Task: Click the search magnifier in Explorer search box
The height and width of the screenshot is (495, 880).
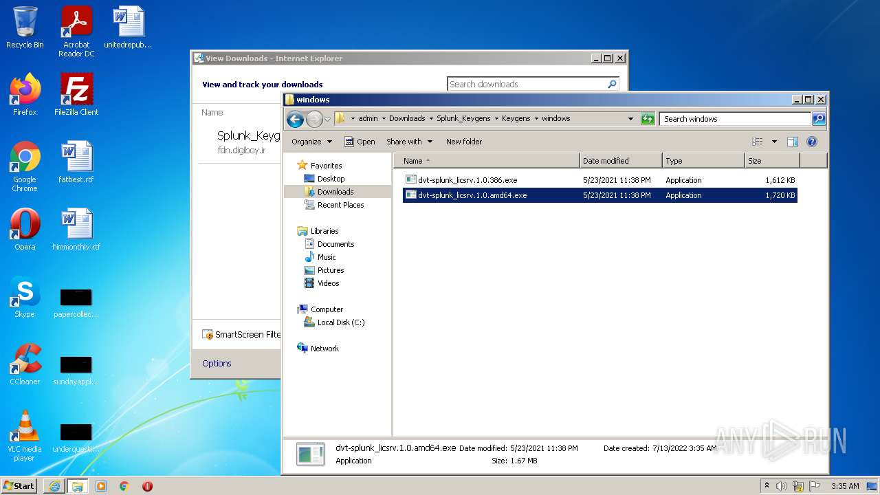Action: 819,118
